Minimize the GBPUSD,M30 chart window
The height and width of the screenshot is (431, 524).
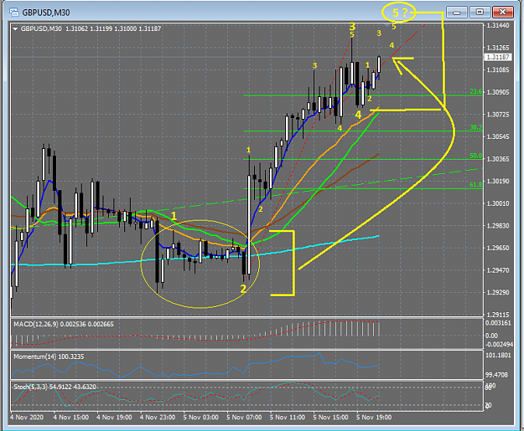point(457,13)
